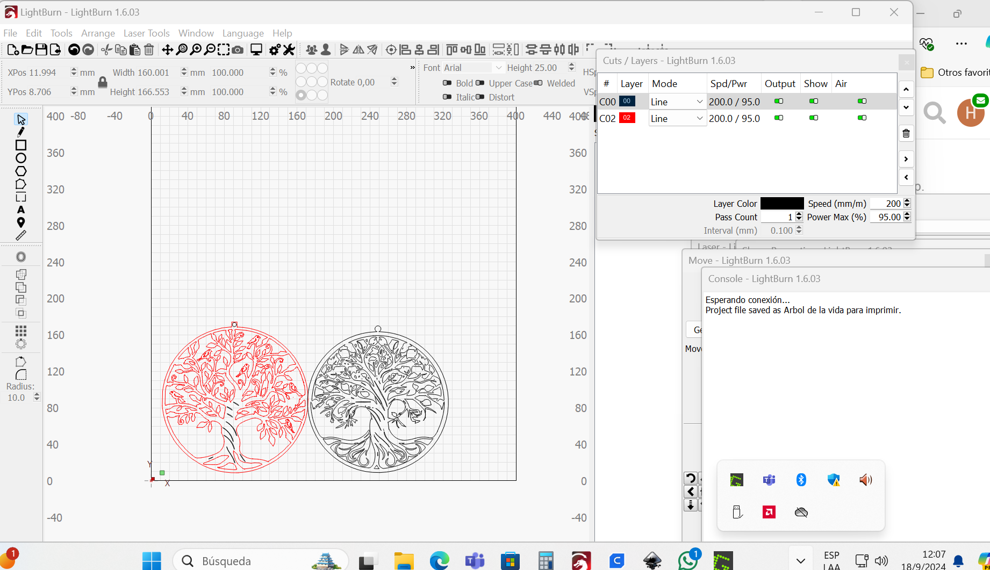Click the right arrow to move layer settings

pos(906,158)
